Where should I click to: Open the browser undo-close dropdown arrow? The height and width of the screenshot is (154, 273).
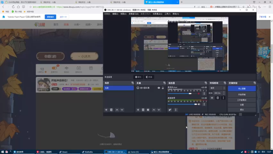click(256, 7)
